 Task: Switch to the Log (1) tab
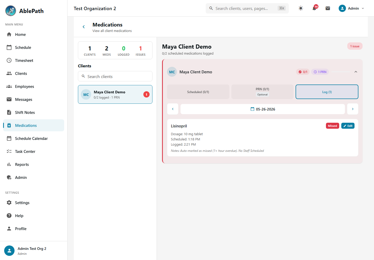[327, 92]
